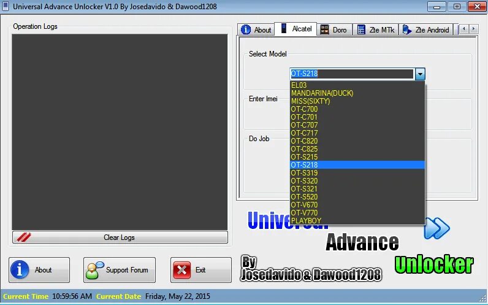488x305 pixels.
Task: Click the blue double-arrow logo icon
Action: coord(437,228)
